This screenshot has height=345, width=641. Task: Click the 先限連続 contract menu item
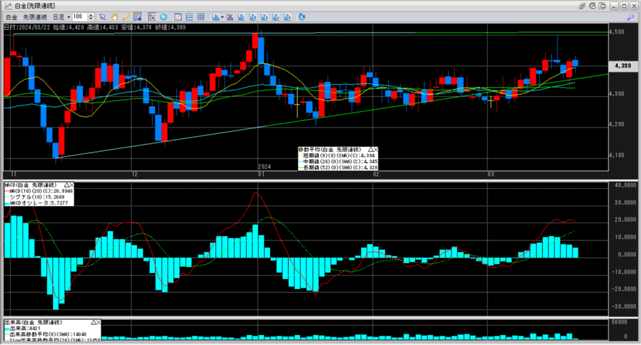pyautogui.click(x=36, y=16)
